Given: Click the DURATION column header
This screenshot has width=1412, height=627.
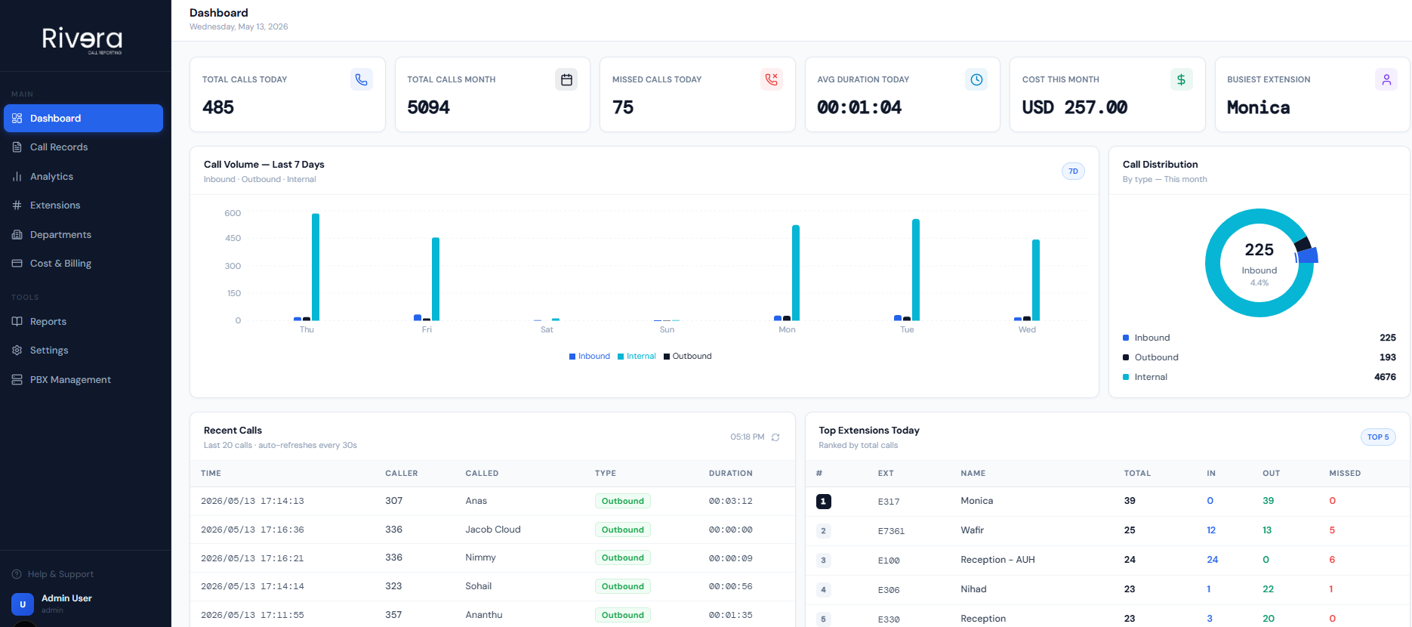Looking at the screenshot, I should [730, 474].
